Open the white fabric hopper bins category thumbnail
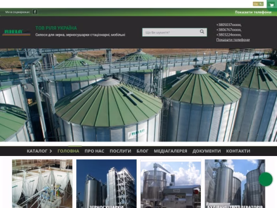Image resolution: width=277 pixels, height=208 pixels. (x=42, y=184)
